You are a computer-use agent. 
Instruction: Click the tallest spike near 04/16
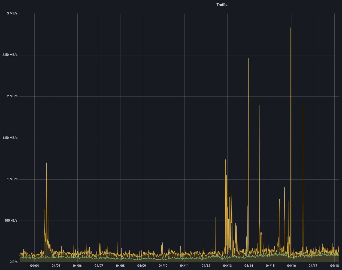pos(290,29)
